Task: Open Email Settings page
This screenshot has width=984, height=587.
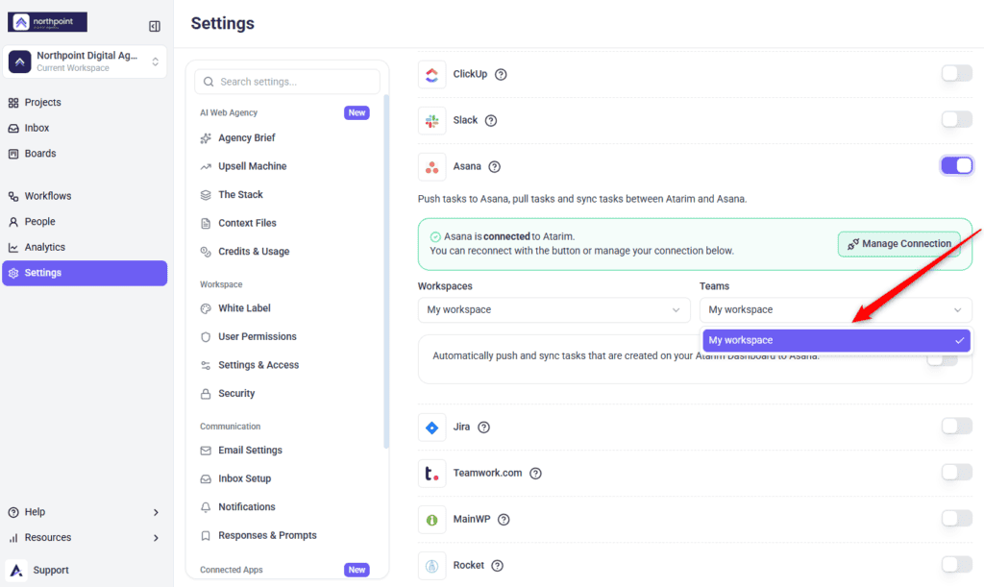Action: [x=250, y=451]
